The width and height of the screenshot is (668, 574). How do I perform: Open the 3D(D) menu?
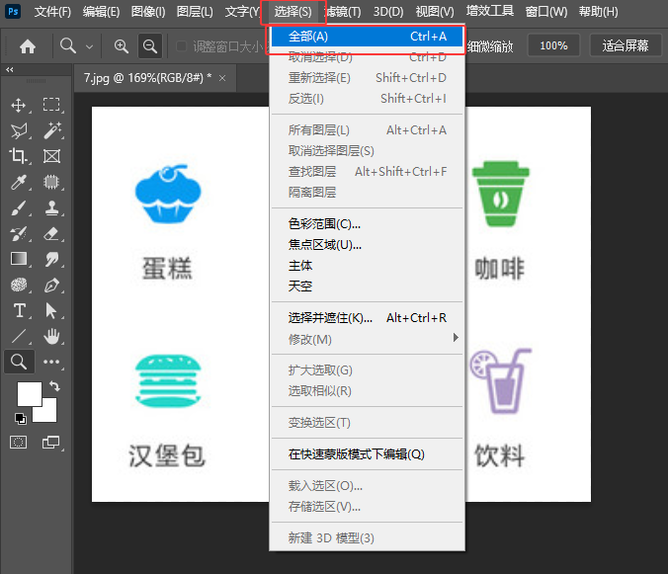coord(388,12)
